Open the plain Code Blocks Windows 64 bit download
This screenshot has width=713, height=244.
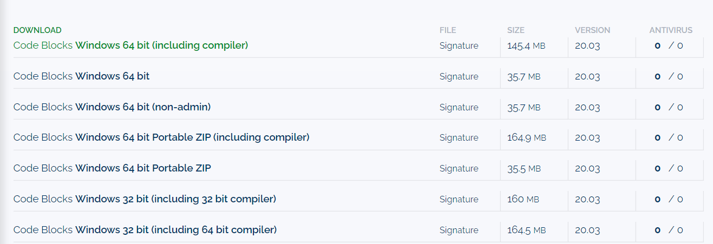pos(81,76)
